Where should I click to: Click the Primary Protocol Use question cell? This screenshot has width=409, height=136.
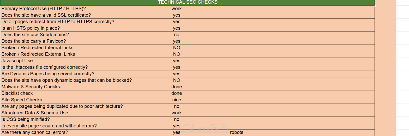(76, 9)
